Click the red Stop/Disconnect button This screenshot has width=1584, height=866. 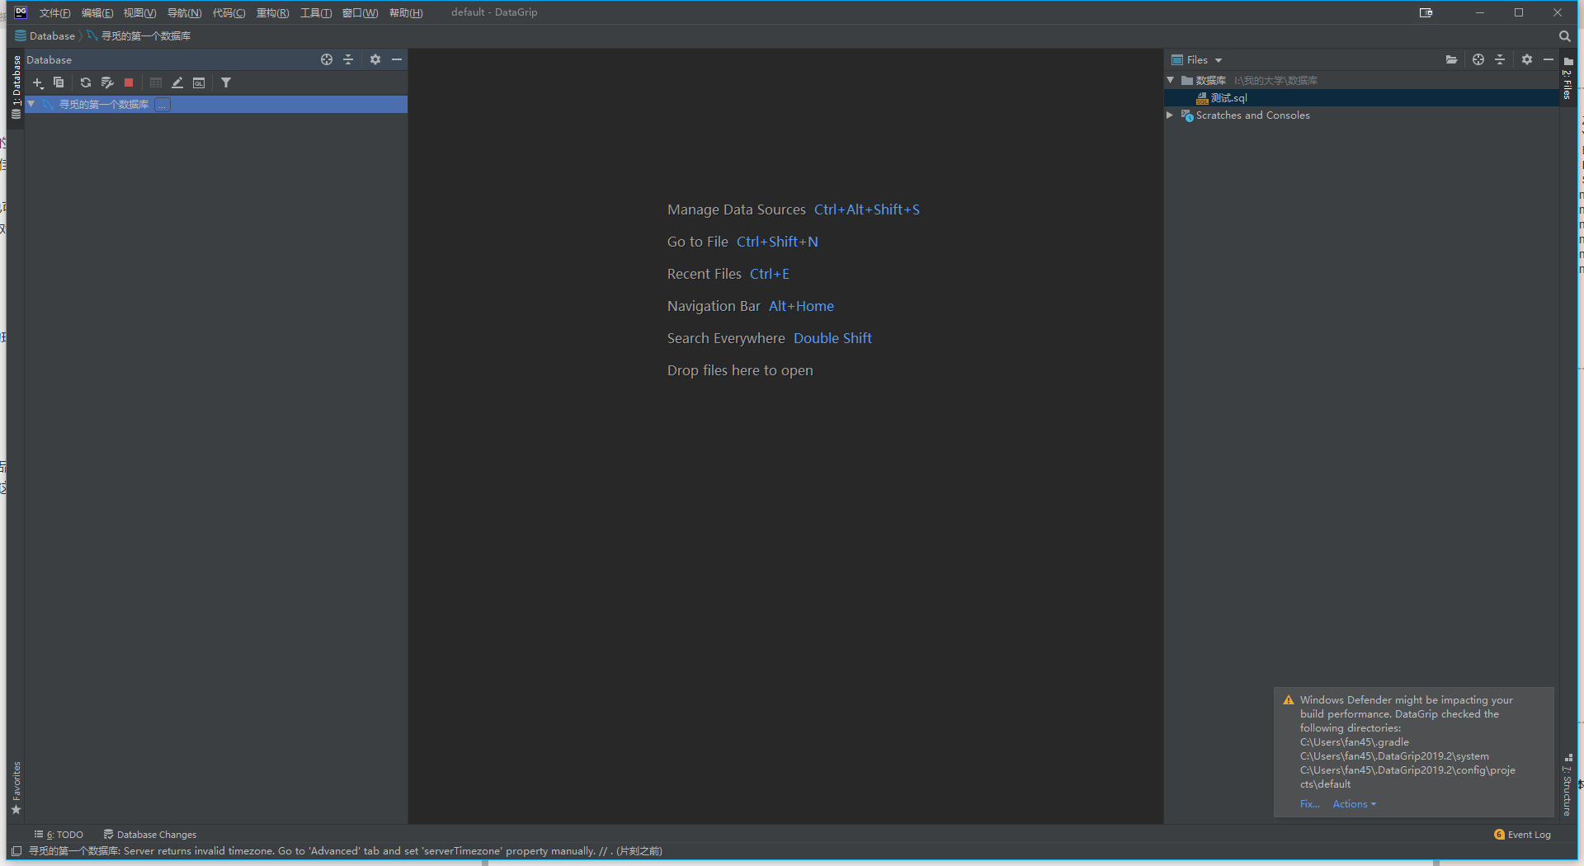click(x=129, y=82)
